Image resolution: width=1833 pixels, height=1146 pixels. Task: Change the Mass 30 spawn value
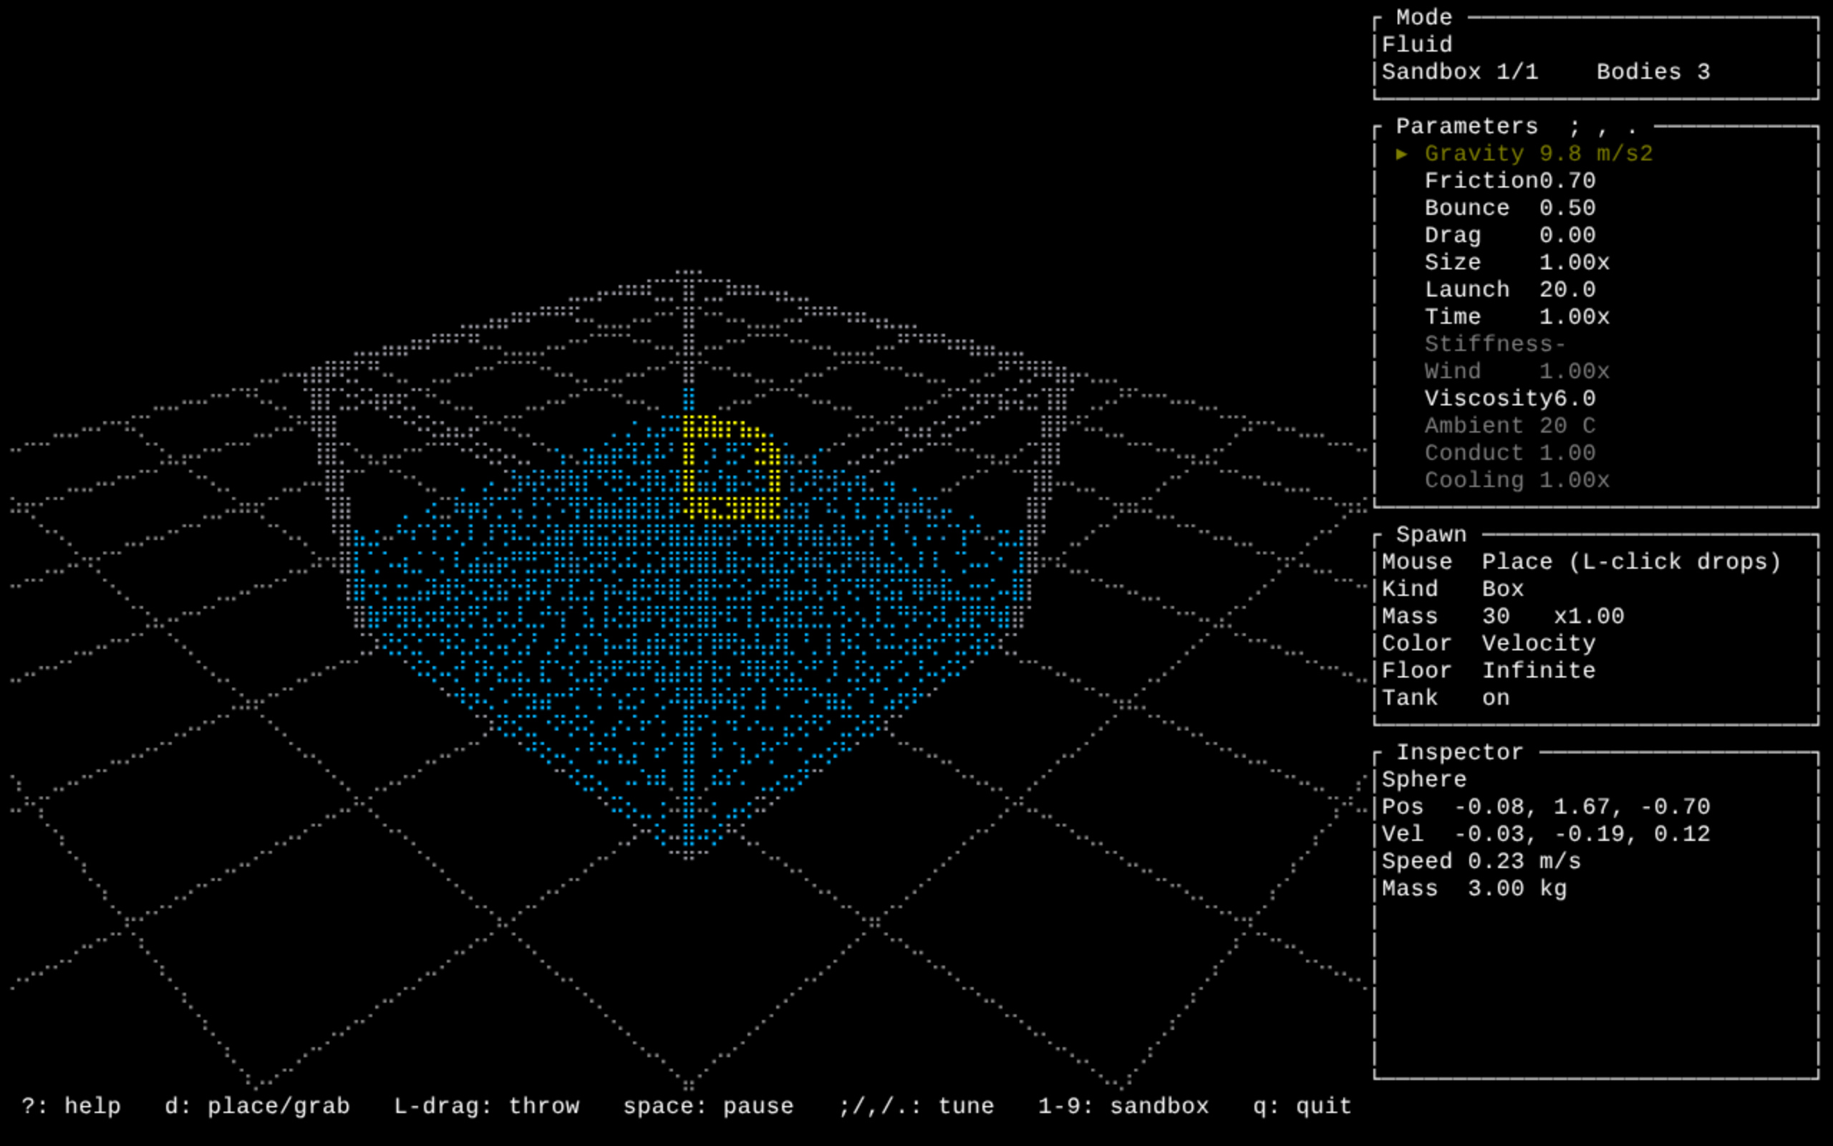1503,616
